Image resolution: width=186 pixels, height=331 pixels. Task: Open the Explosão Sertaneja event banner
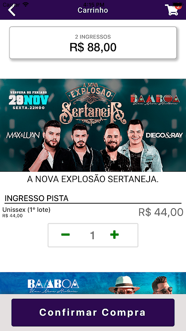(x=93, y=125)
